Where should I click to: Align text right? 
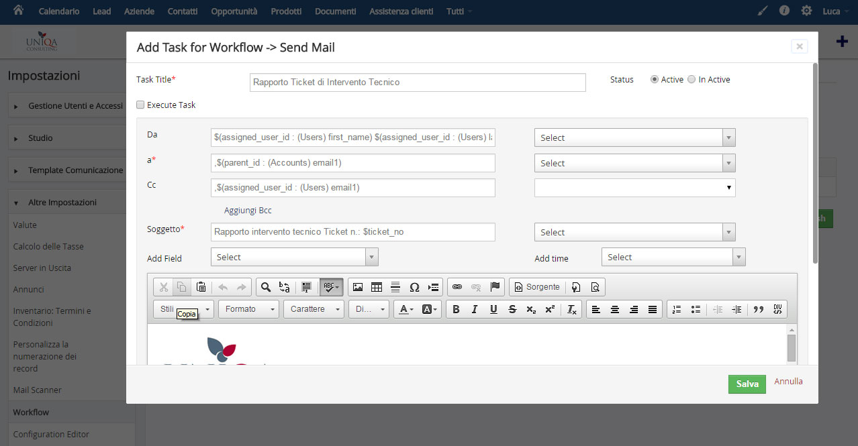pos(634,309)
